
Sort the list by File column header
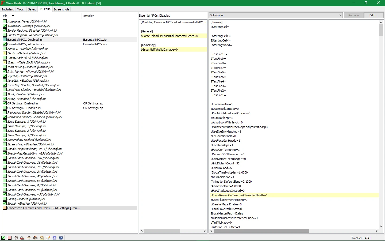coord(42,16)
